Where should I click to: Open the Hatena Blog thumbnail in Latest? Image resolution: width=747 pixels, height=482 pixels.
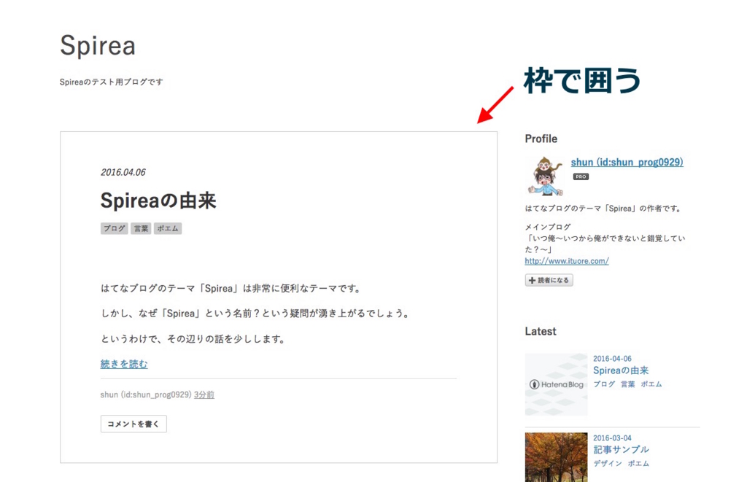[556, 384]
